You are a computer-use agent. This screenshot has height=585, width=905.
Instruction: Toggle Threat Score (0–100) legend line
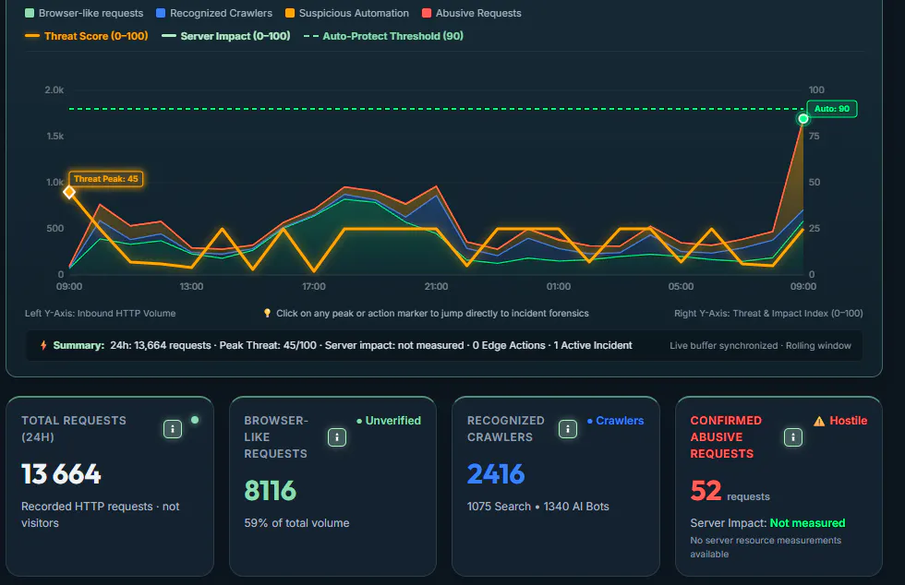coord(87,36)
